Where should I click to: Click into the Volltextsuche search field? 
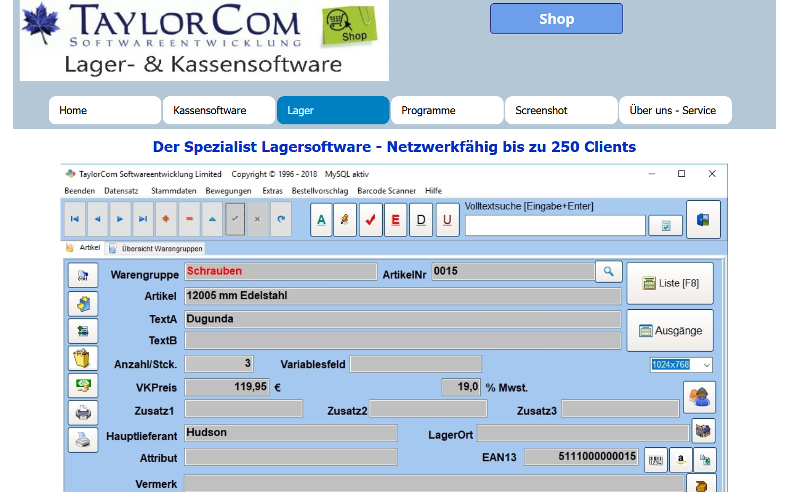coord(555,226)
